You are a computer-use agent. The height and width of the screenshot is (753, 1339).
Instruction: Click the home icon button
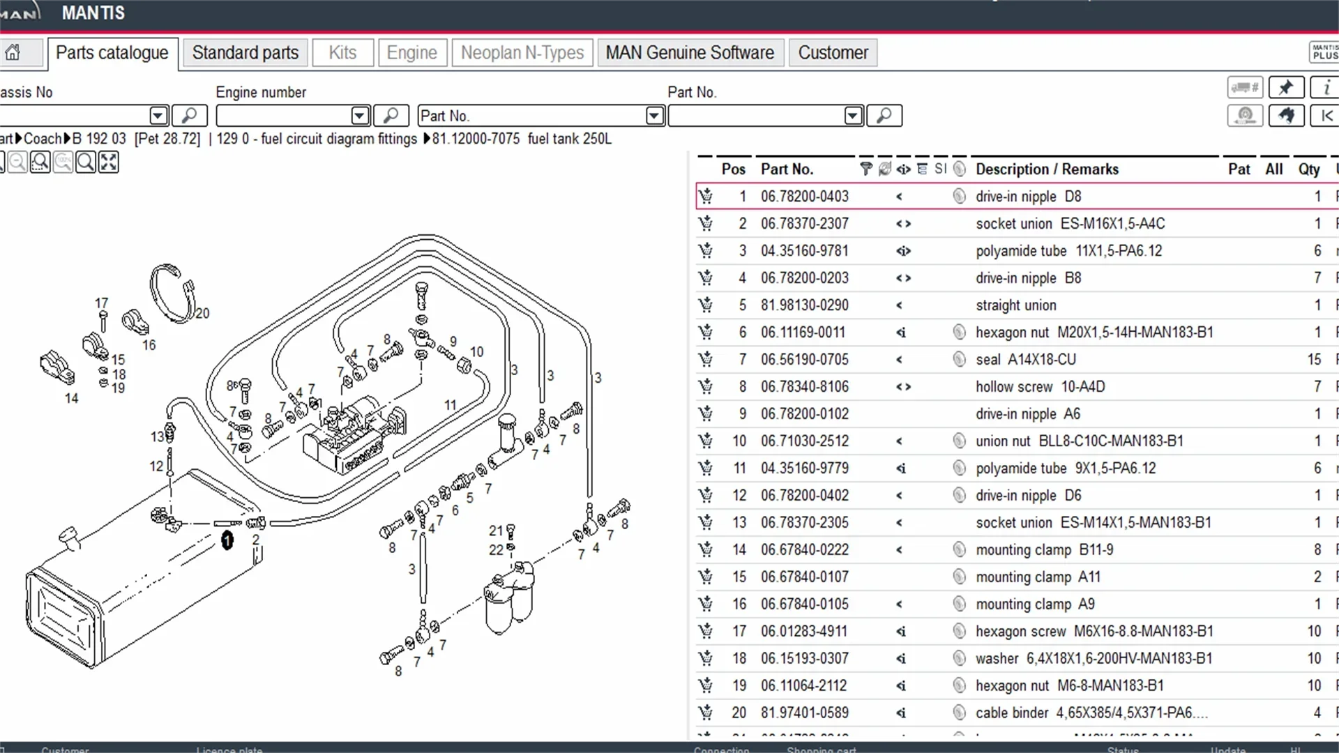(13, 53)
